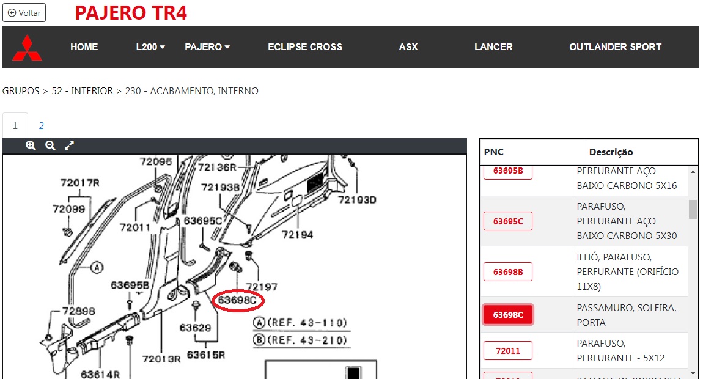Select OUTLANDER SPORT in navigation
Image resolution: width=703 pixels, height=379 pixels.
[615, 47]
